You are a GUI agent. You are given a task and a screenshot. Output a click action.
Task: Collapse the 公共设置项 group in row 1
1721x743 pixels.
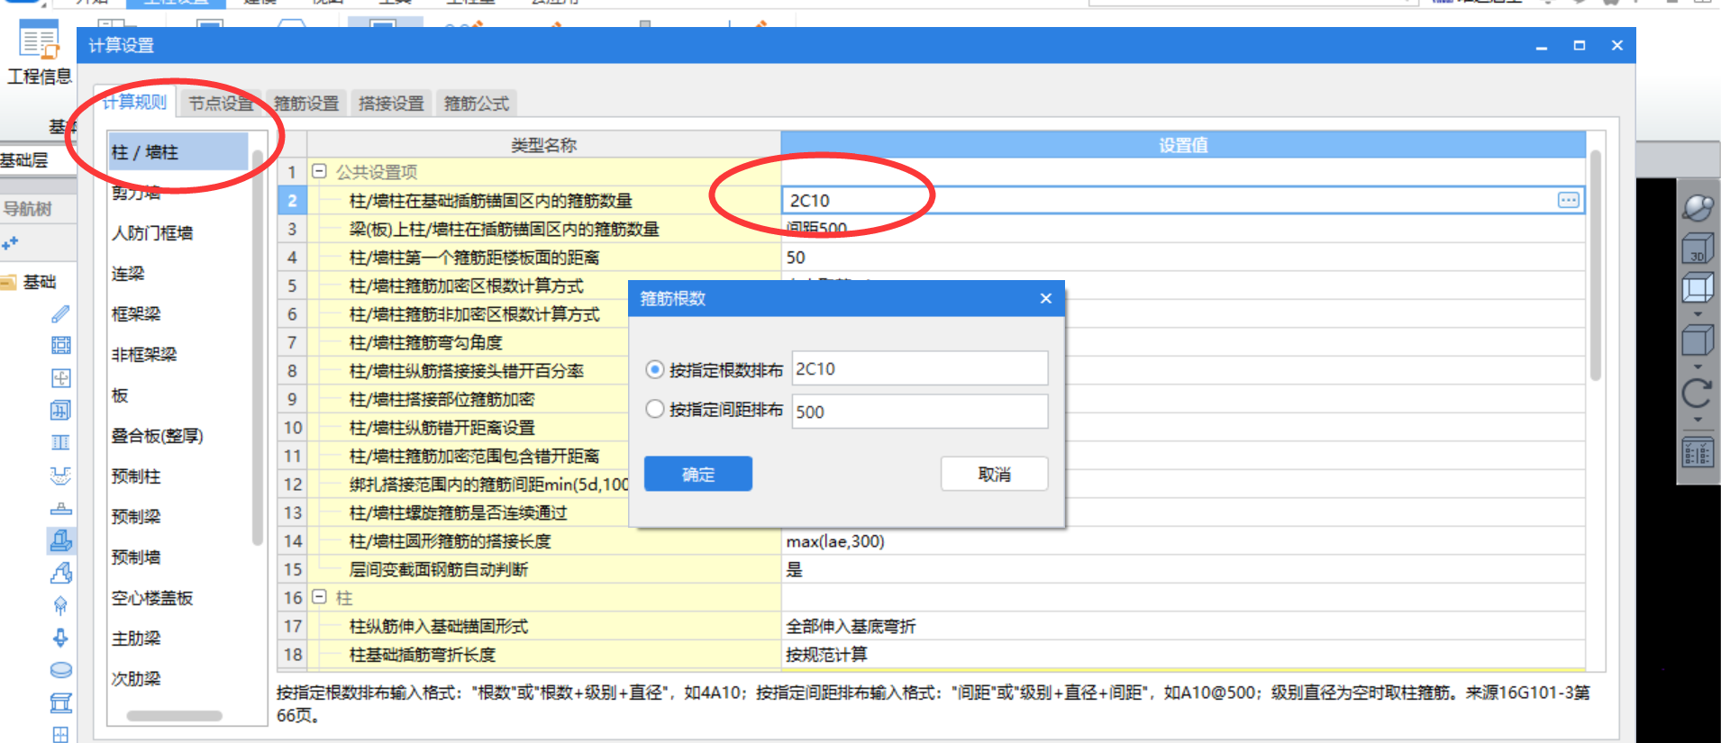tap(319, 170)
